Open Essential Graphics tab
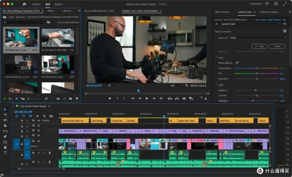Image resolution: width=292 pixels, height=177 pixels. click(x=269, y=12)
